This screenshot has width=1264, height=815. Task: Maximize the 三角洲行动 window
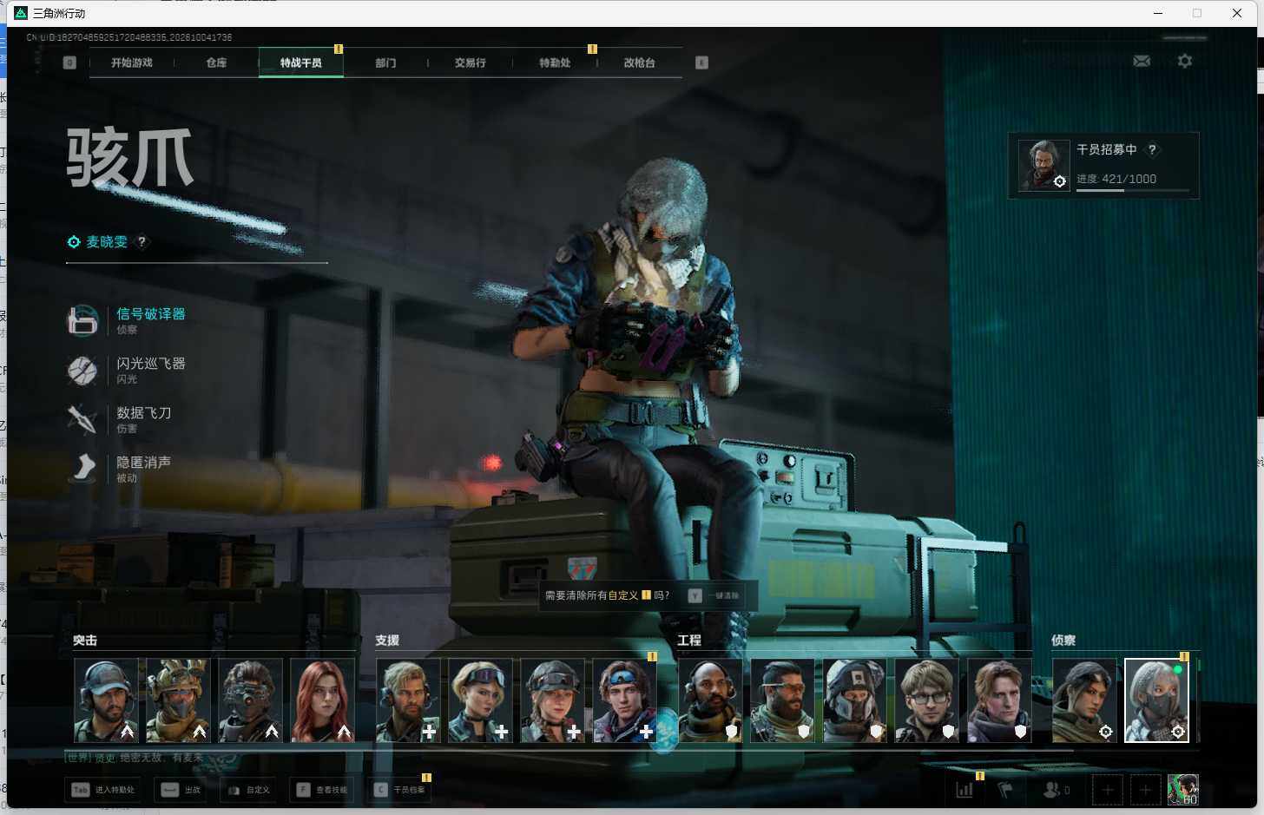tap(1197, 13)
